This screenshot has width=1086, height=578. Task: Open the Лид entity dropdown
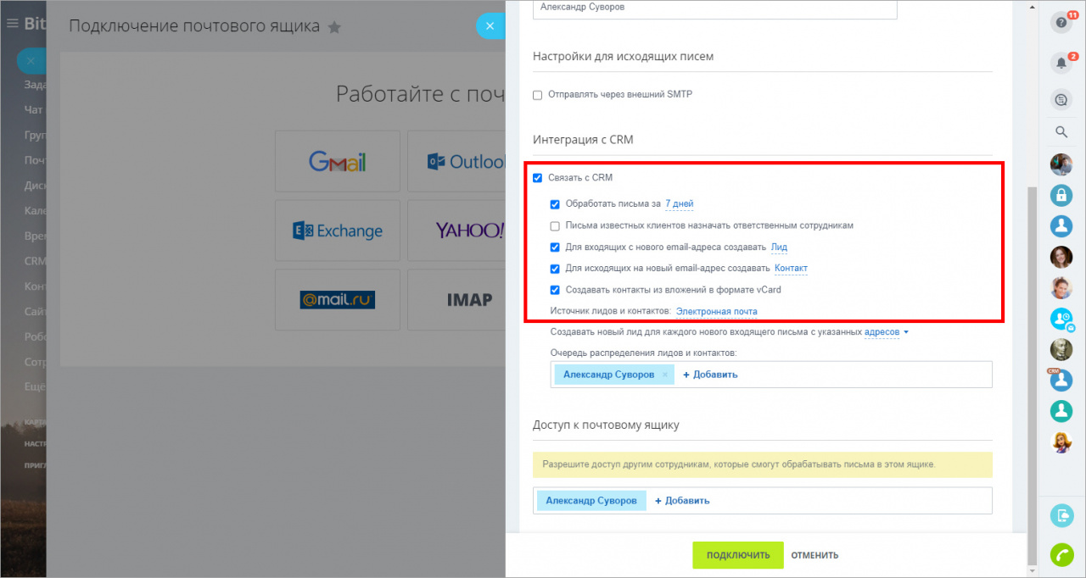[x=779, y=247]
